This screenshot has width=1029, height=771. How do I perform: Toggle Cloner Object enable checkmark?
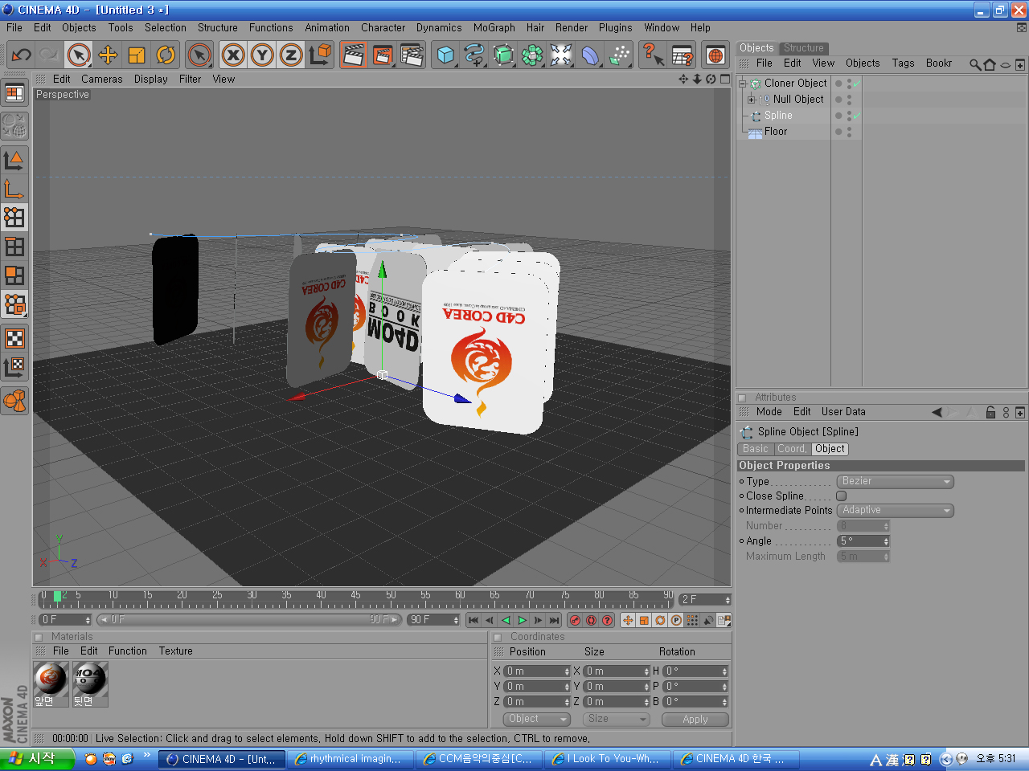coord(856,84)
